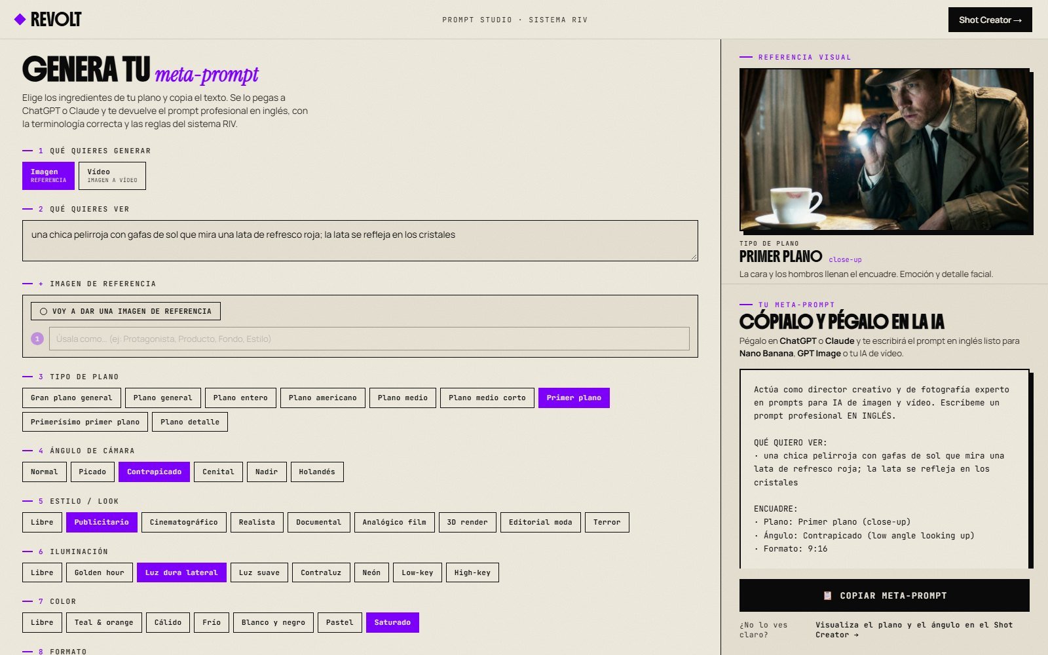Choose Editorial moda style
The image size is (1048, 655).
[x=540, y=522]
